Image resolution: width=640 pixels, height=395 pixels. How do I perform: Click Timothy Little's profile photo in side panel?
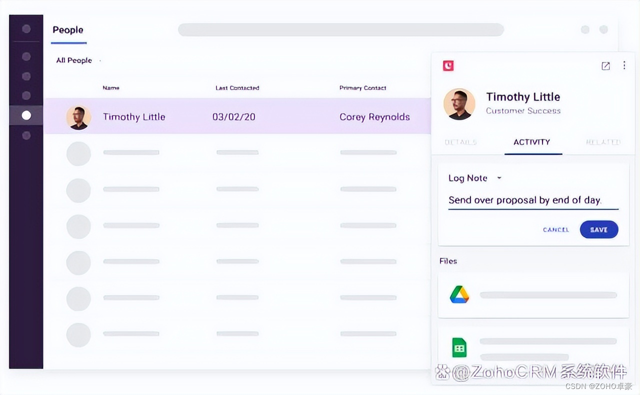pyautogui.click(x=459, y=104)
